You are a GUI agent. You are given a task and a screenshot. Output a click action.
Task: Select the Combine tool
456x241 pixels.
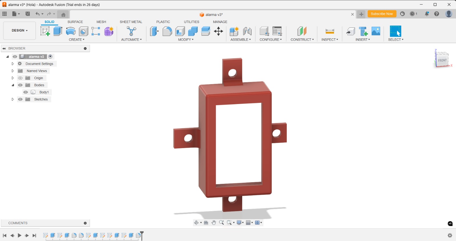click(x=193, y=31)
